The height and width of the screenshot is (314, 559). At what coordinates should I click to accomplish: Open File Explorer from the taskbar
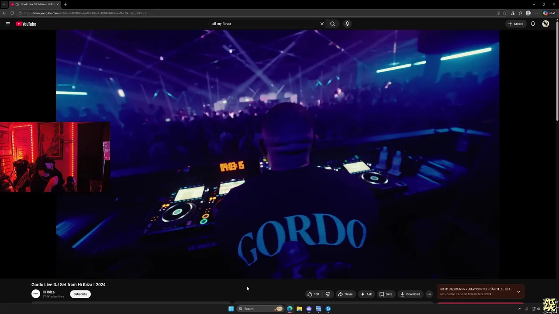click(299, 309)
